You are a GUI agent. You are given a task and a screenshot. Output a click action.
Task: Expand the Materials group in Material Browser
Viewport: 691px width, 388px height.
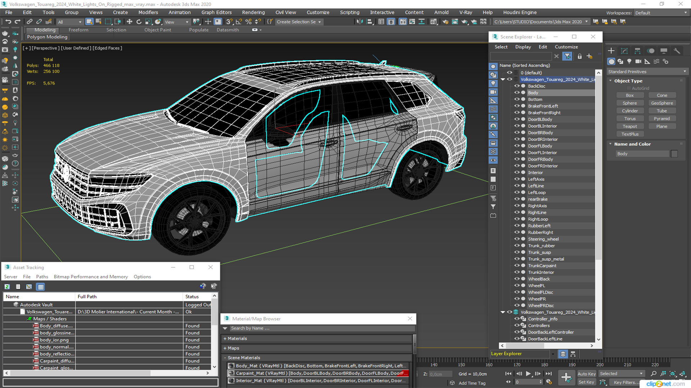tap(235, 338)
